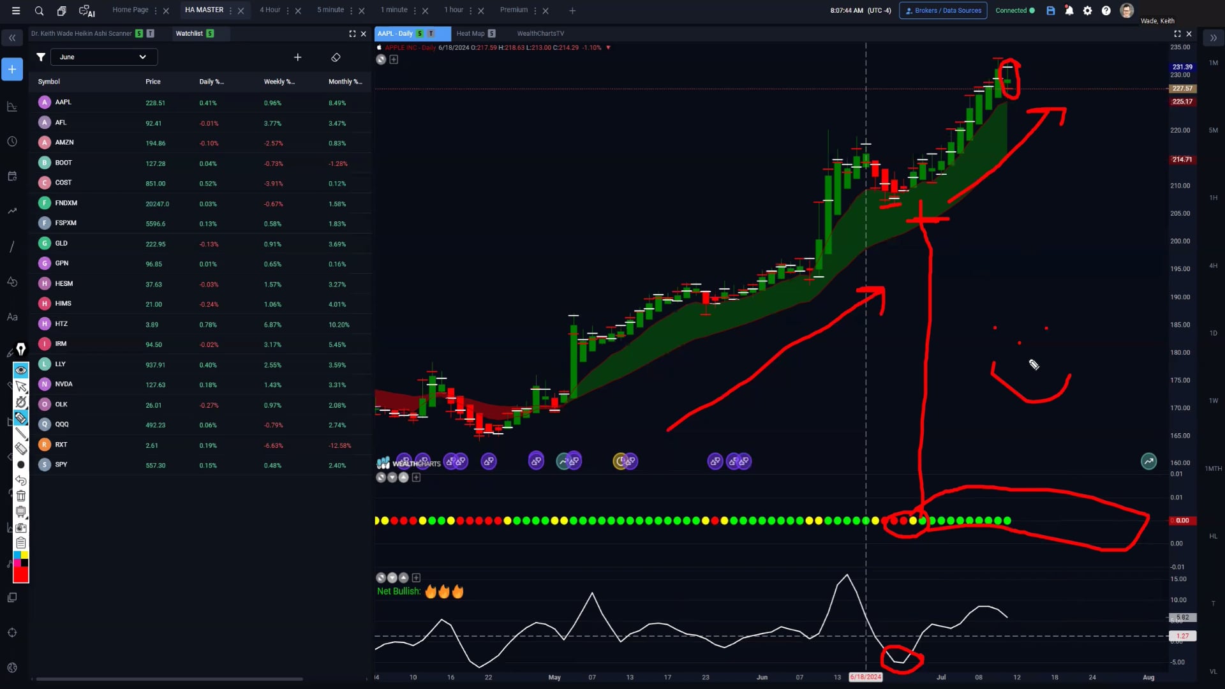The height and width of the screenshot is (689, 1225).
Task: Click the blue save layout icon
Action: 1051,11
